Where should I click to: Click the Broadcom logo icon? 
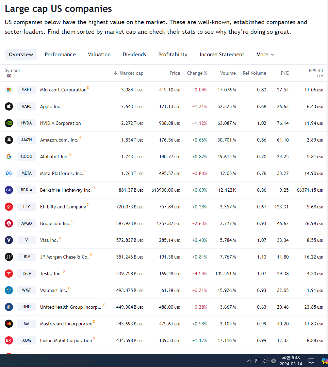(9, 223)
